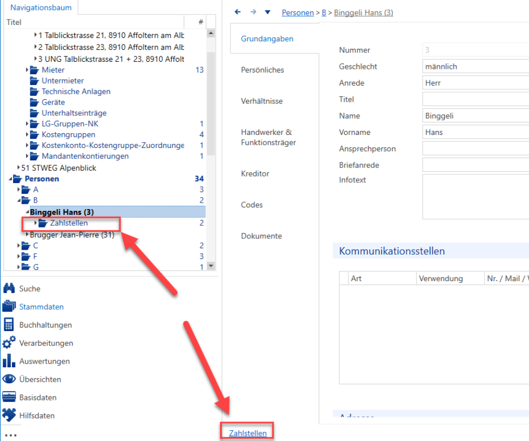Click the Verarbeitungen gears icon

click(x=9, y=342)
